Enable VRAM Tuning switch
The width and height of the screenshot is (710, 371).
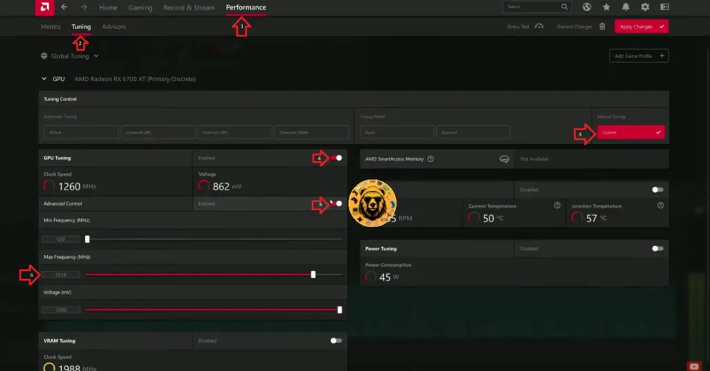[x=336, y=341]
